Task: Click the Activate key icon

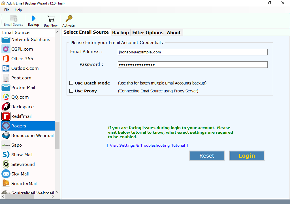Action: point(69,19)
